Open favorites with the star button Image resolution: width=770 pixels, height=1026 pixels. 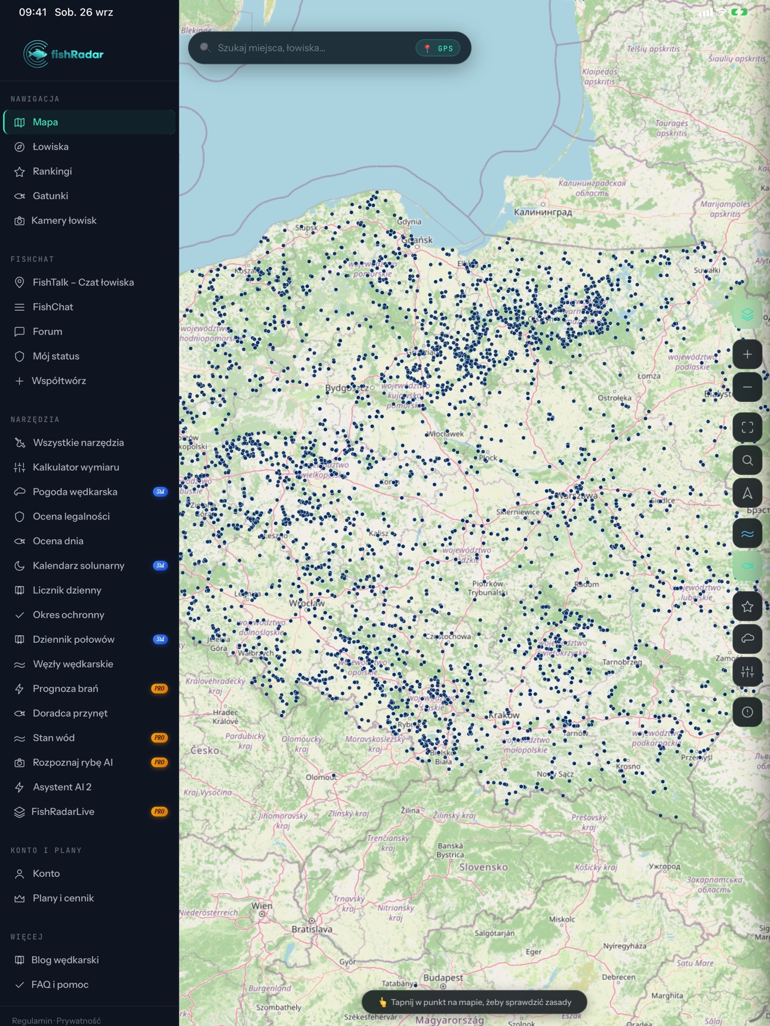pos(747,607)
